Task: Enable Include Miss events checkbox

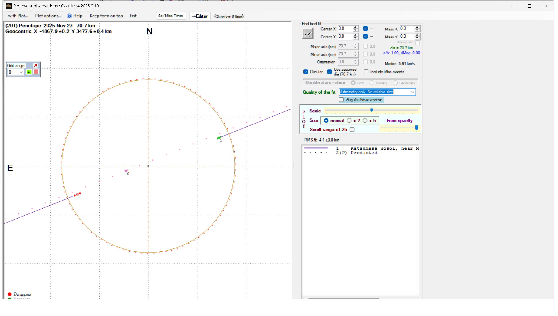Action: [366, 72]
